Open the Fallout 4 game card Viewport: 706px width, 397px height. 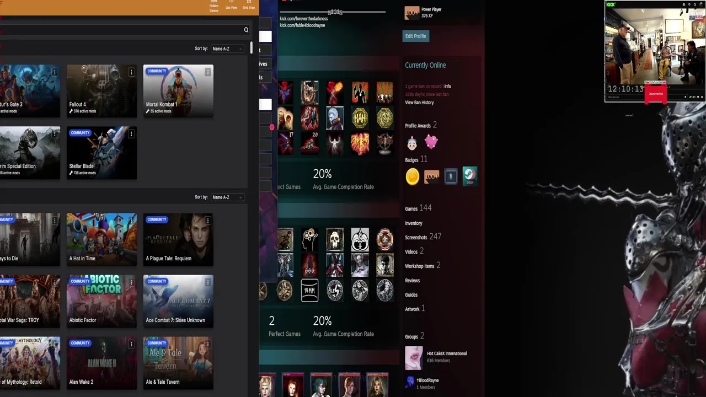pyautogui.click(x=101, y=90)
